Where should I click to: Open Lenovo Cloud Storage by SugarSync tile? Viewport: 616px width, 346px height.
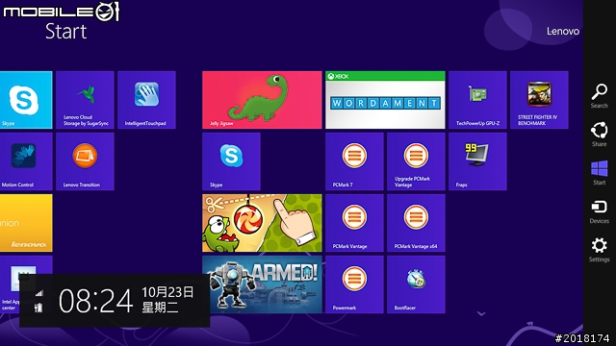[85, 100]
